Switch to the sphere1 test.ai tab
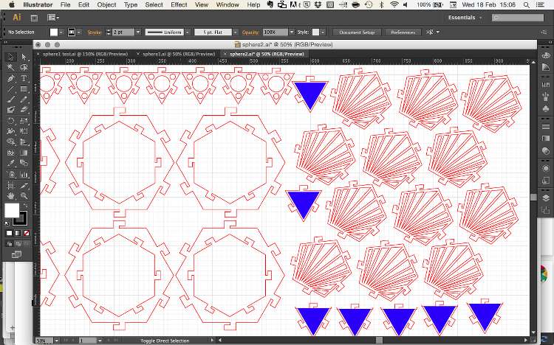This screenshot has width=554, height=345. tap(85, 54)
